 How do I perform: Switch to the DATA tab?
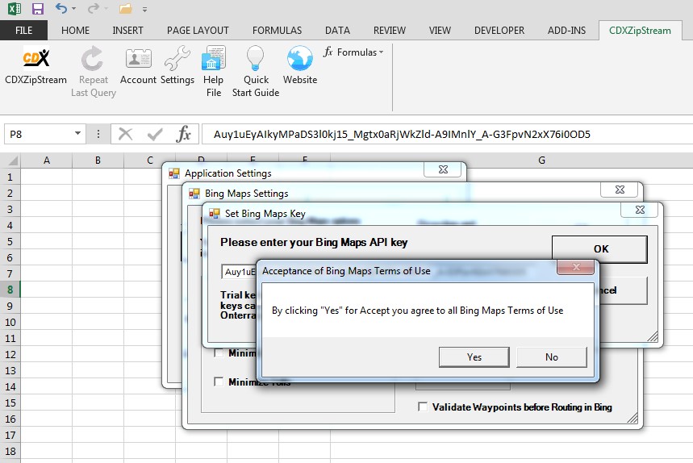click(x=337, y=31)
